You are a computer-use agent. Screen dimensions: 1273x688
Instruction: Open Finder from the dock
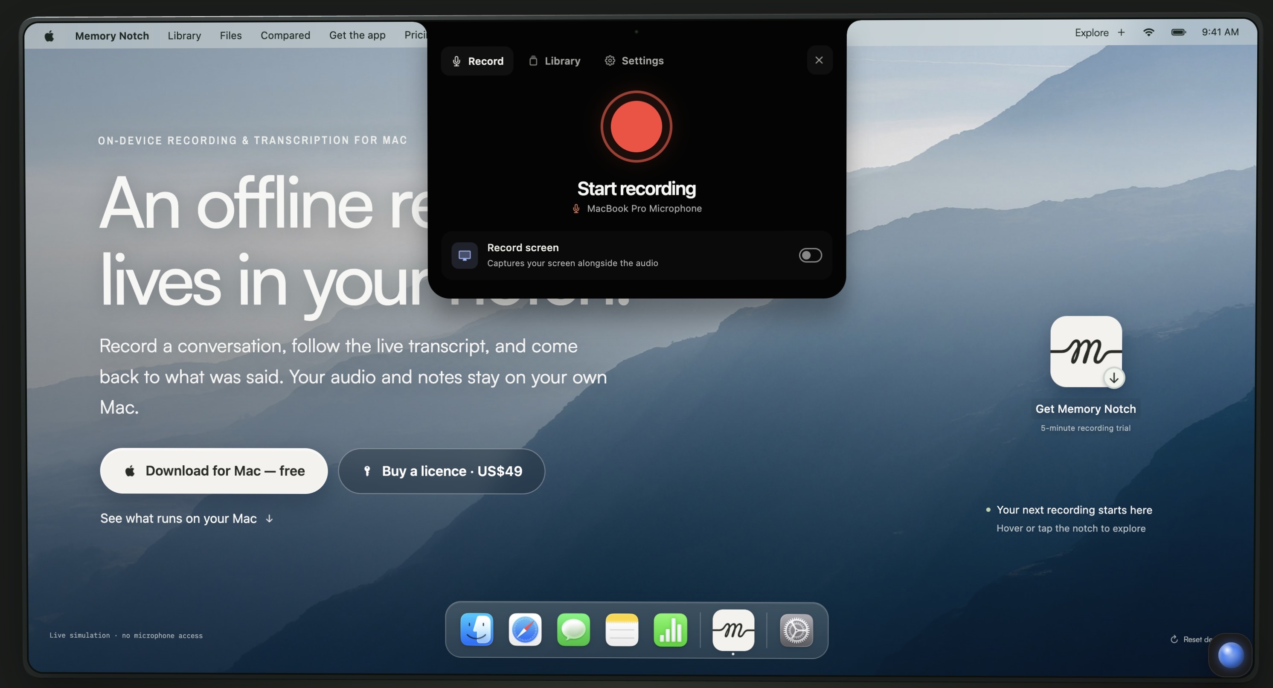pos(477,630)
